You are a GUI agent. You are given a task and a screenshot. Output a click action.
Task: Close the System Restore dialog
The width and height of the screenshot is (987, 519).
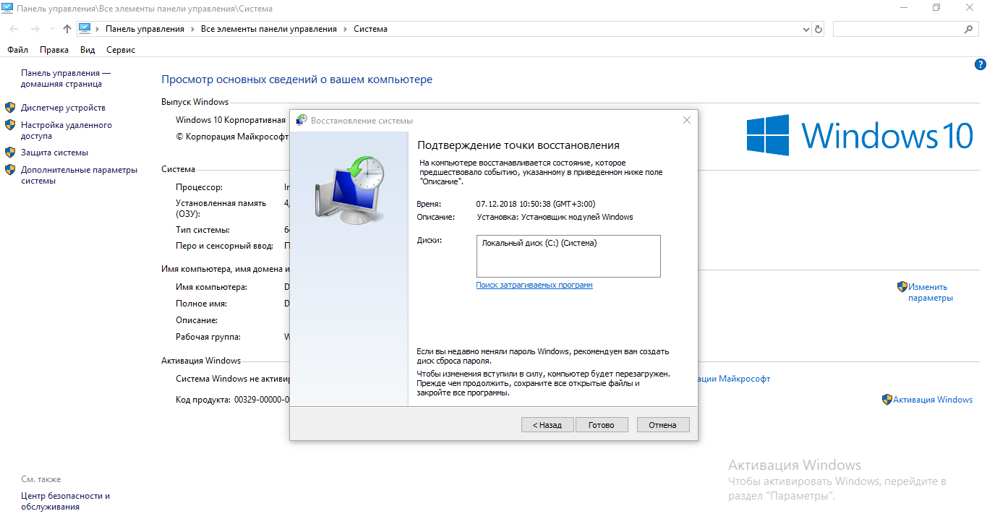coord(687,120)
